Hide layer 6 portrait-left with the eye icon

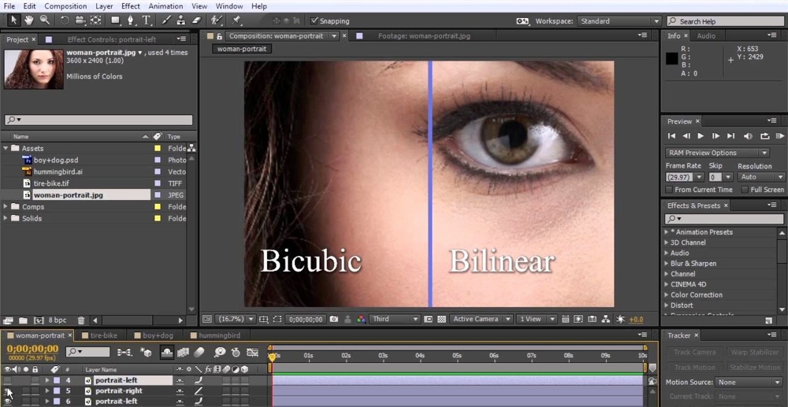point(8,401)
